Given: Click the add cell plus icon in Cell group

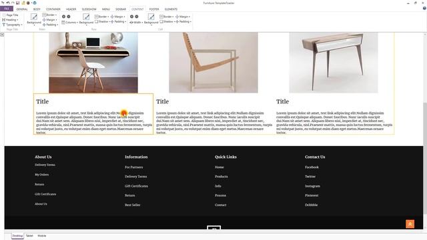Looking at the screenshot, I should click(132, 17).
